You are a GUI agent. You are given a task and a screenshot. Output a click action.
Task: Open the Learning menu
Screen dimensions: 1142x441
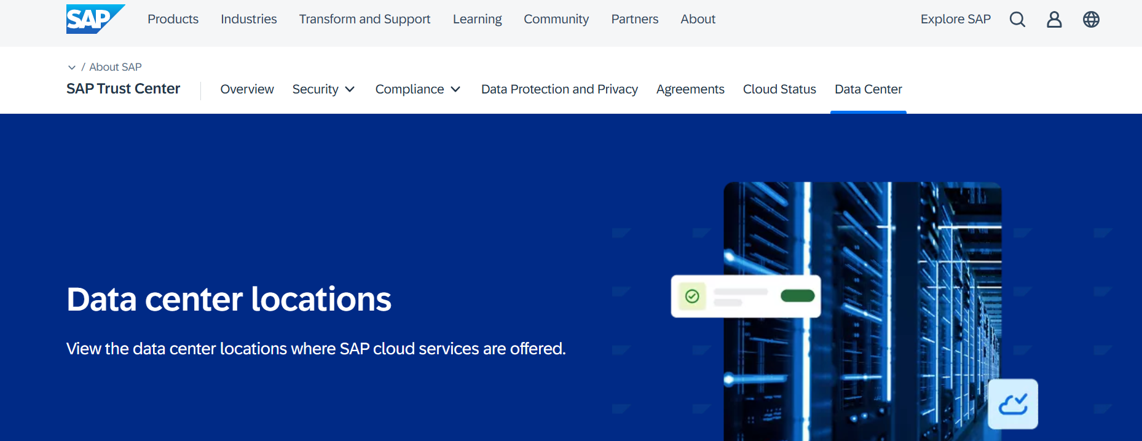click(477, 19)
